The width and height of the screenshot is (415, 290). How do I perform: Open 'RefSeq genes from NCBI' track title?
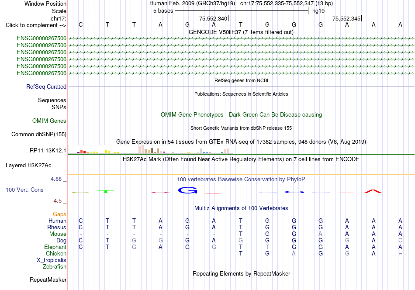[242, 80]
